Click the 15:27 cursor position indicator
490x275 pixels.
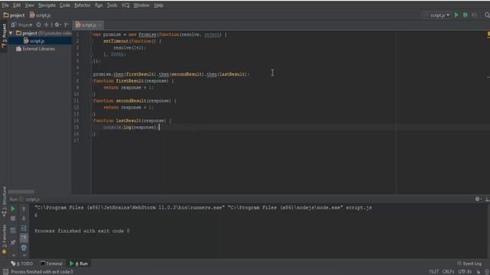433,272
